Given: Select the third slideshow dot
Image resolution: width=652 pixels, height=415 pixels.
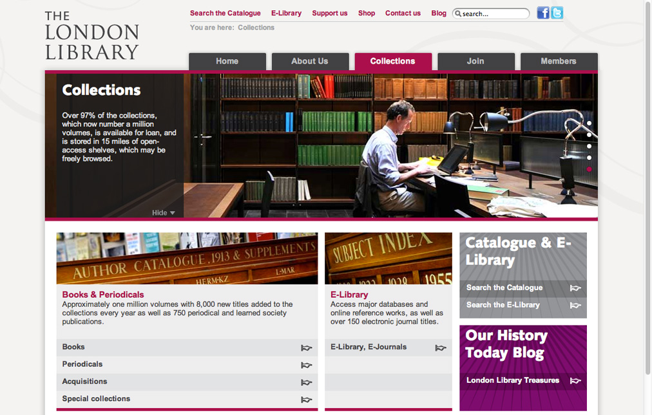Looking at the screenshot, I should tap(590, 146).
